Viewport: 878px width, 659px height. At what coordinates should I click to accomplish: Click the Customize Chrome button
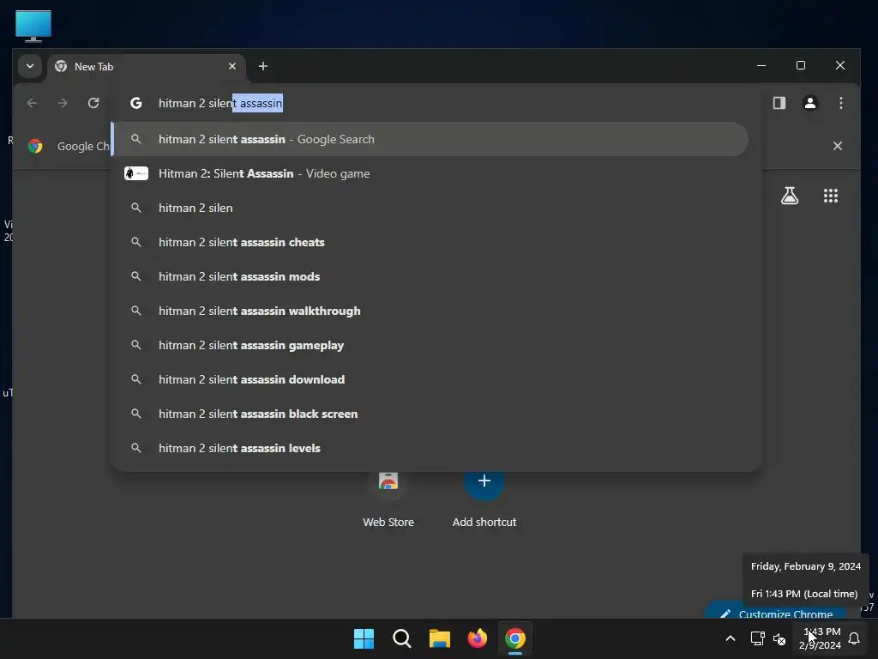click(775, 613)
